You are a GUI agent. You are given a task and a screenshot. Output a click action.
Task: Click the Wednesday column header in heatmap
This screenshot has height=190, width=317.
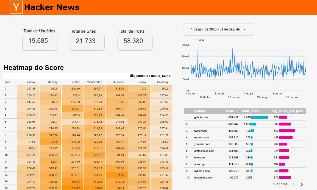(94, 82)
